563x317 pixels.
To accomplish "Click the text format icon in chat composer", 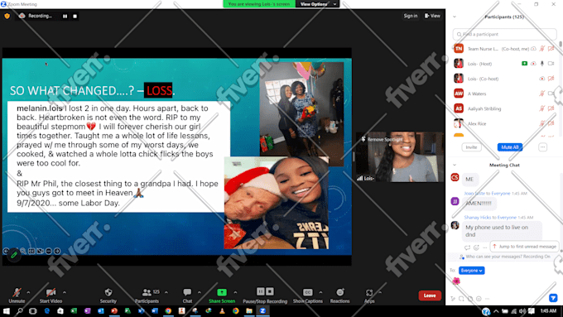I will (453, 299).
